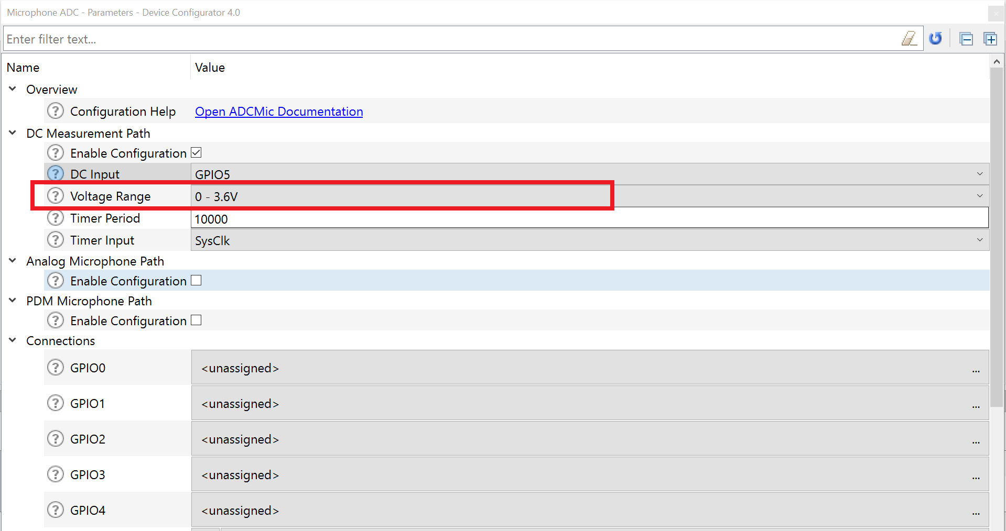Click the vertical scrollbar thumb
This screenshot has width=1006, height=531.
point(997,238)
